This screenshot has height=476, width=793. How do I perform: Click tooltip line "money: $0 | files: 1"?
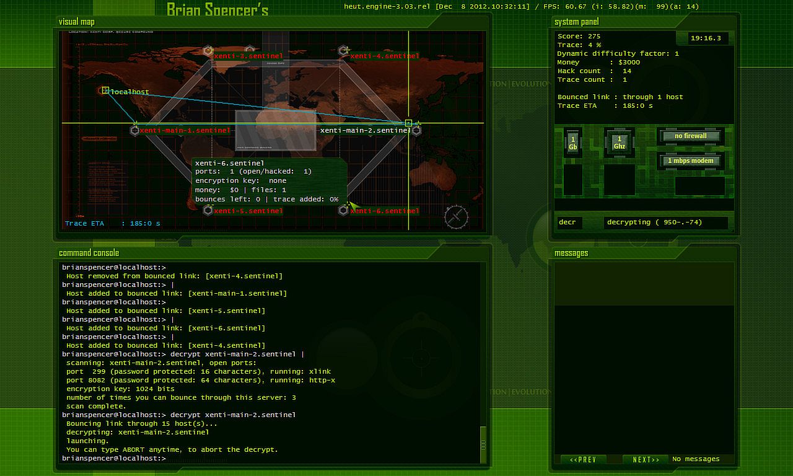coord(240,190)
